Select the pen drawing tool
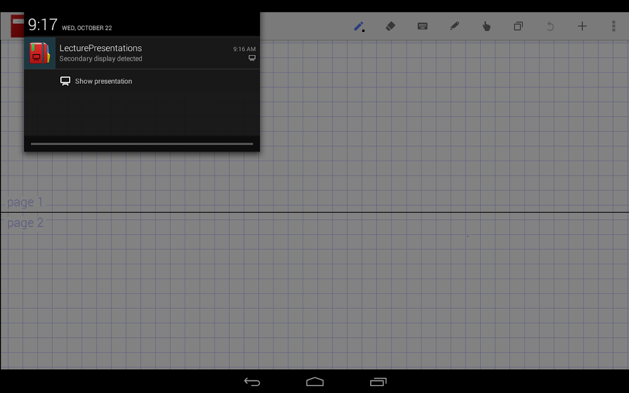 (x=359, y=26)
